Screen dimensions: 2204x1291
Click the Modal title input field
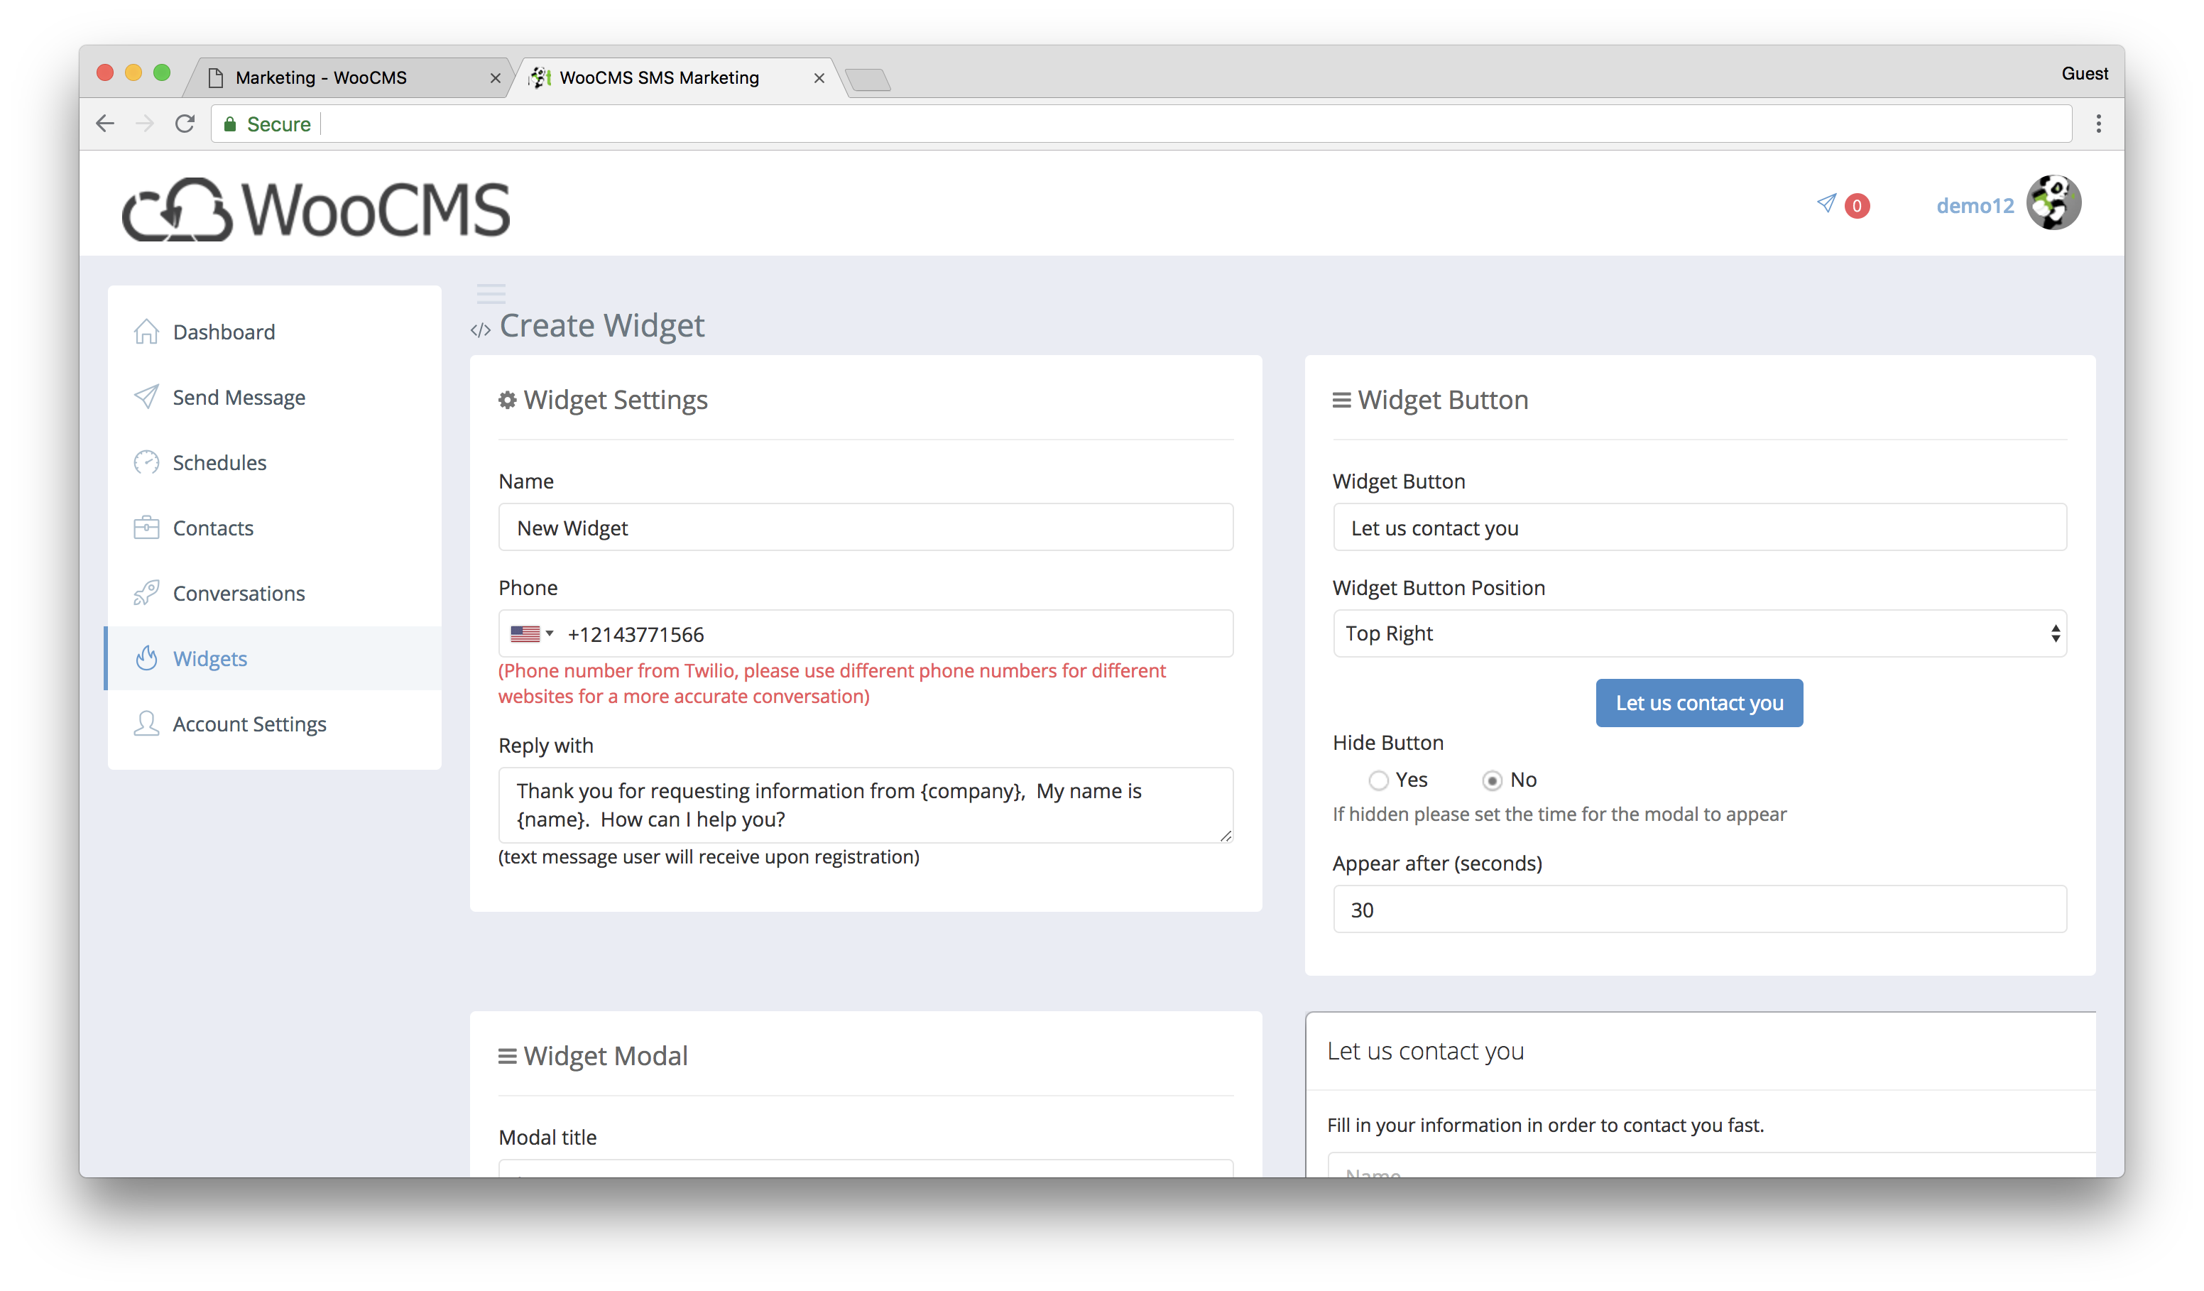coord(865,1169)
